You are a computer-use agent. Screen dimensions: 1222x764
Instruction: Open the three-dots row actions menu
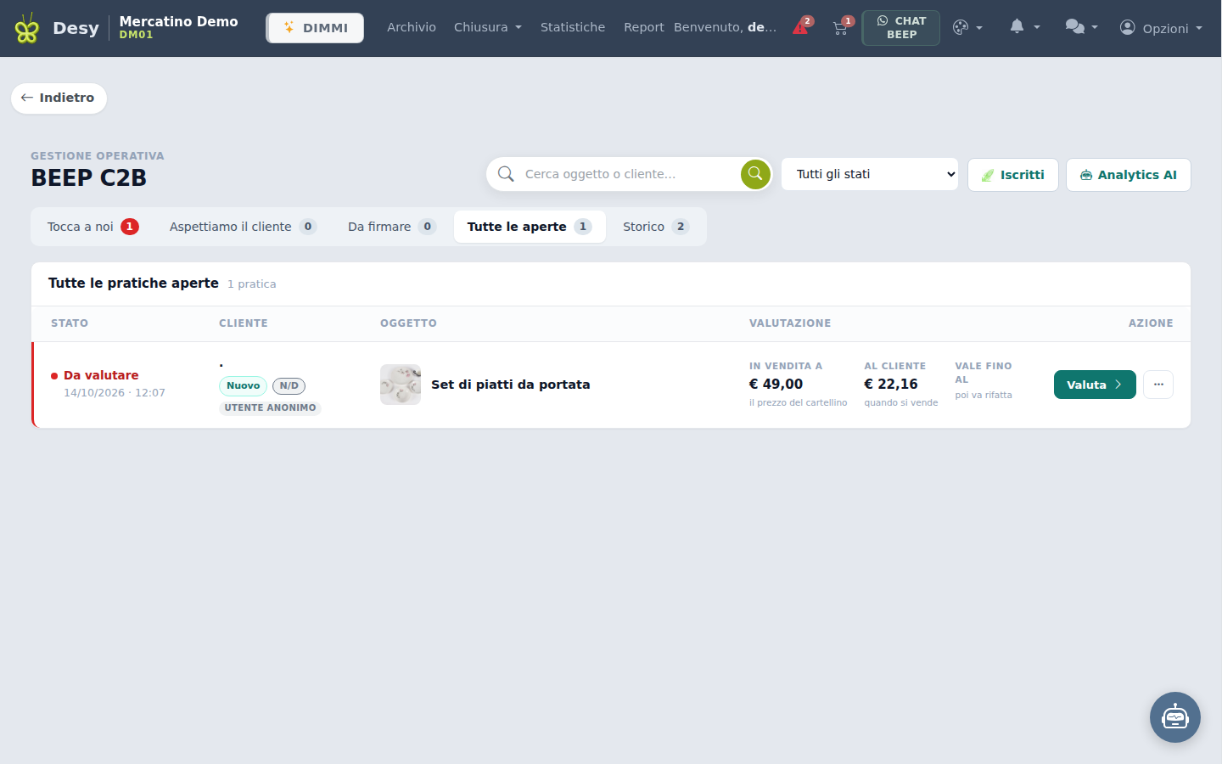[x=1158, y=385]
